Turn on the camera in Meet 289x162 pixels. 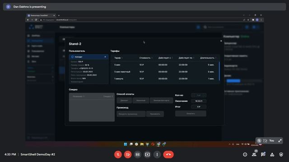coord(128,154)
